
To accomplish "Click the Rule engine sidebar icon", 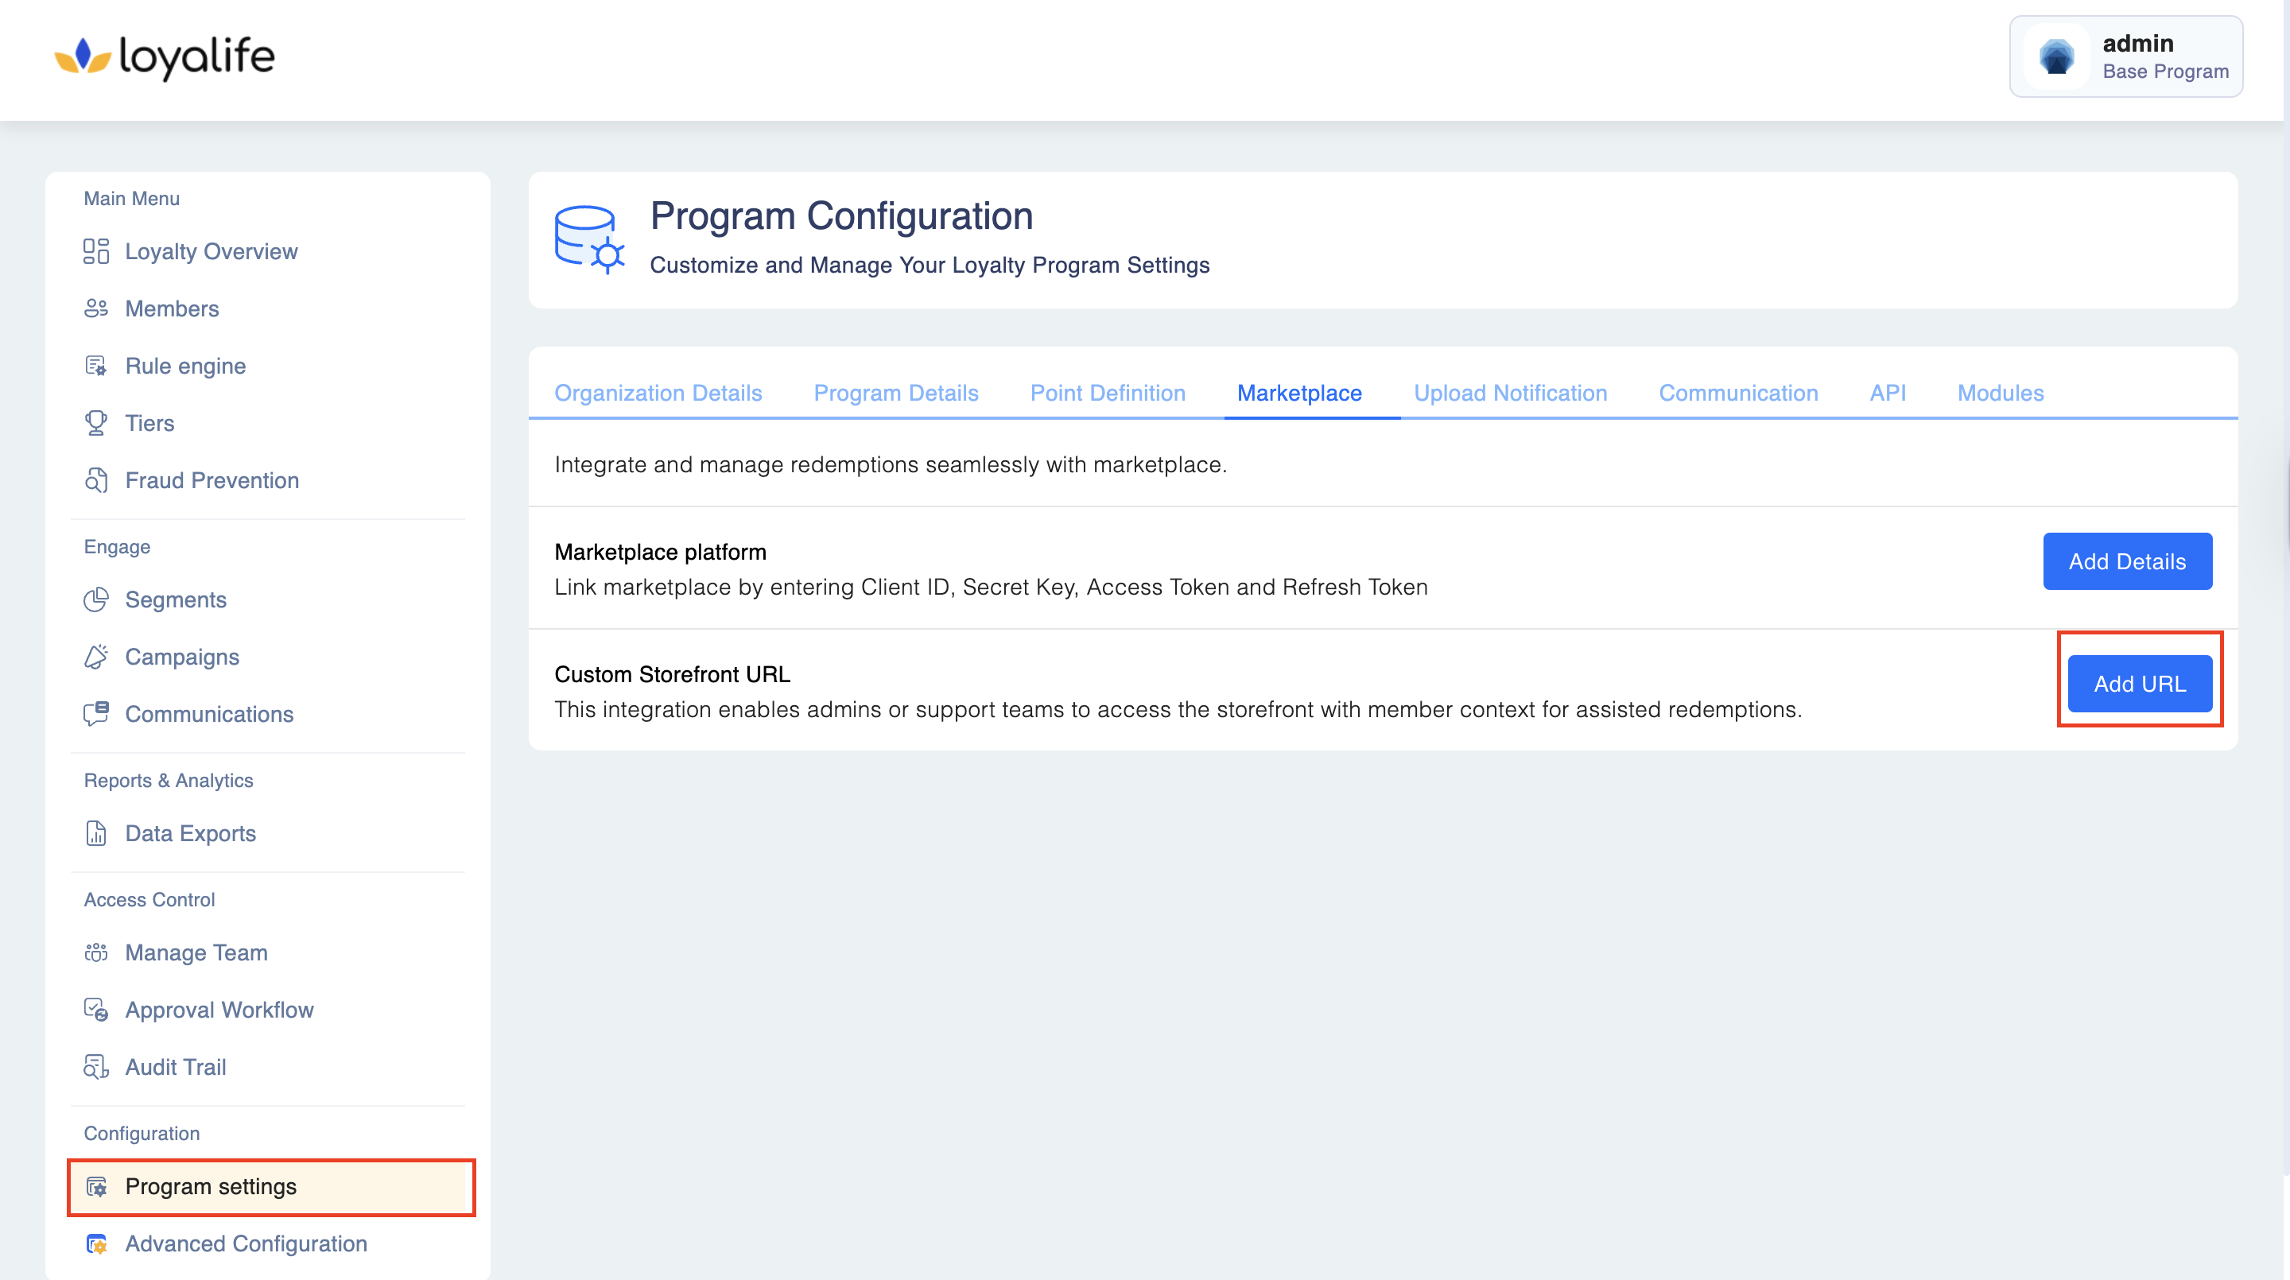I will [96, 366].
